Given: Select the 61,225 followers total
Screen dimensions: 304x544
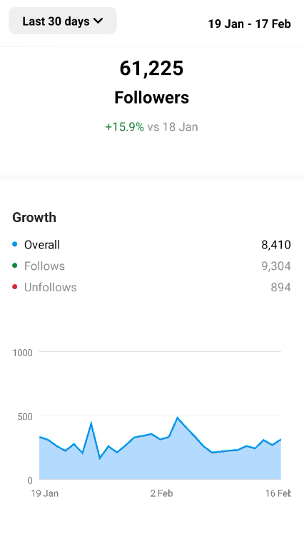Looking at the screenshot, I should 151,68.
